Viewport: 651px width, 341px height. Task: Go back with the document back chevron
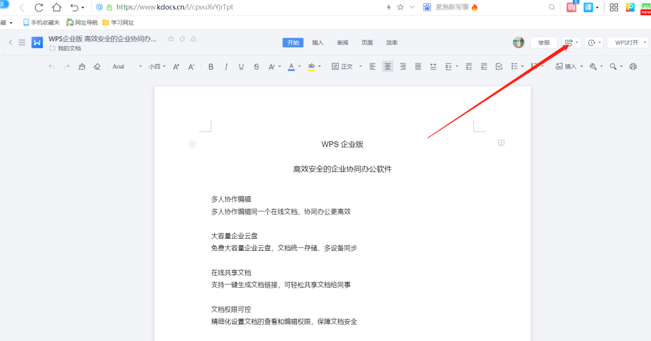[x=10, y=43]
